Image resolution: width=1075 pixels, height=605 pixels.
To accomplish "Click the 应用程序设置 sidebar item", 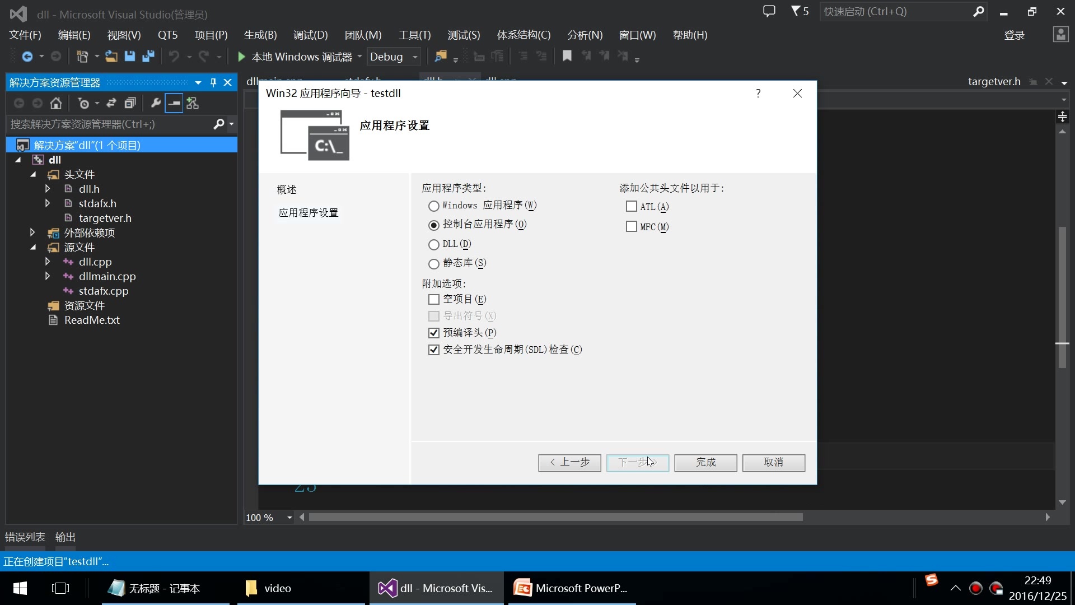I will click(309, 213).
